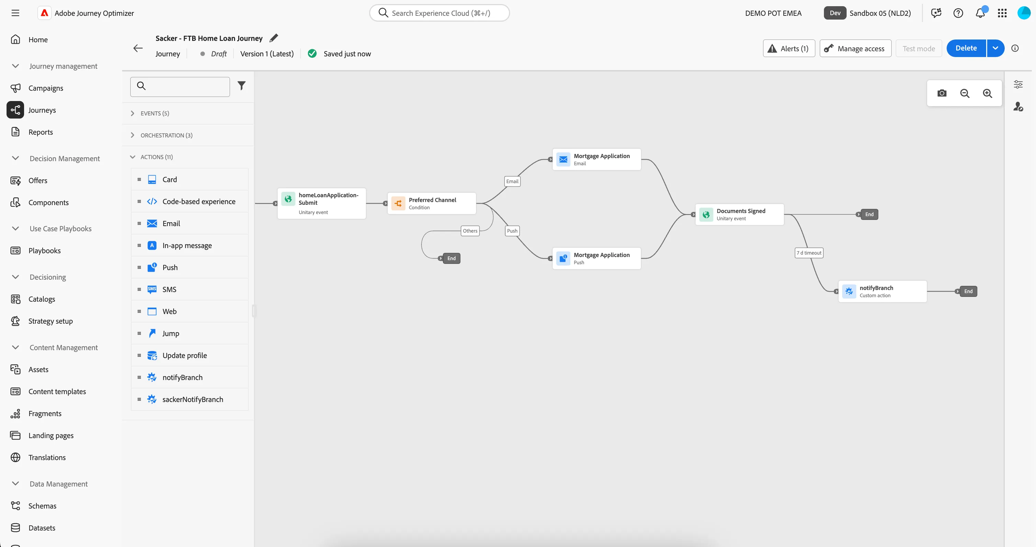Select the notifyBranch custom action node
Screen dimensions: 1036x547
point(882,291)
